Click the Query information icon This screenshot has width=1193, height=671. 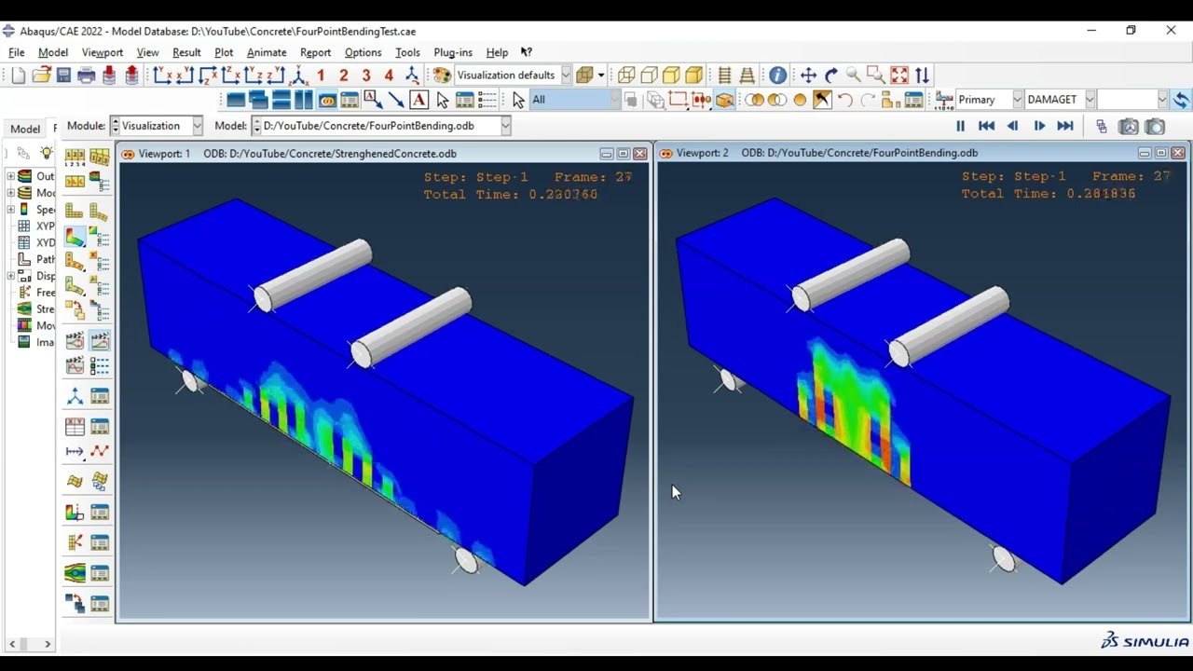point(777,75)
